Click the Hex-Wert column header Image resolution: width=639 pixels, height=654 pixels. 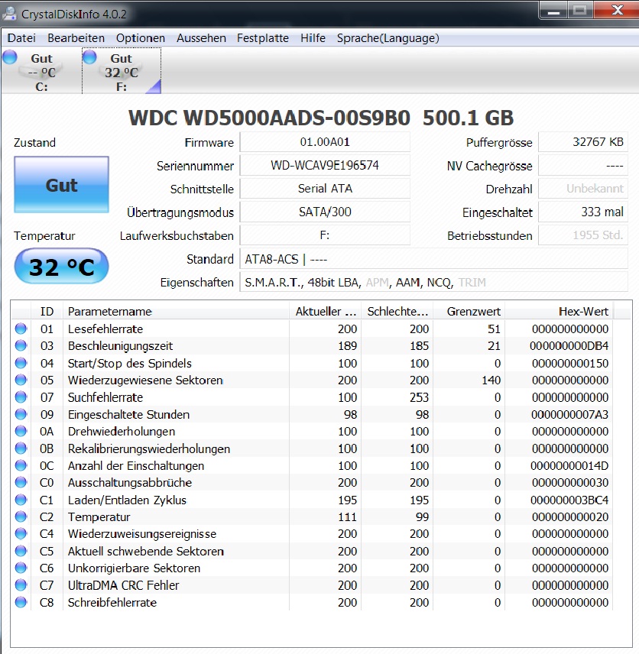pyautogui.click(x=560, y=311)
